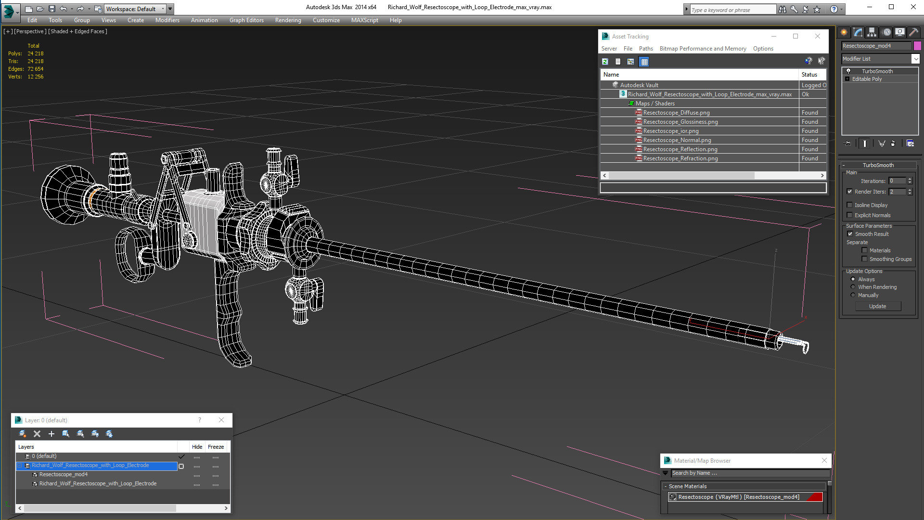Open Bitmap Performance and Memory menu
The image size is (924, 520).
click(703, 49)
